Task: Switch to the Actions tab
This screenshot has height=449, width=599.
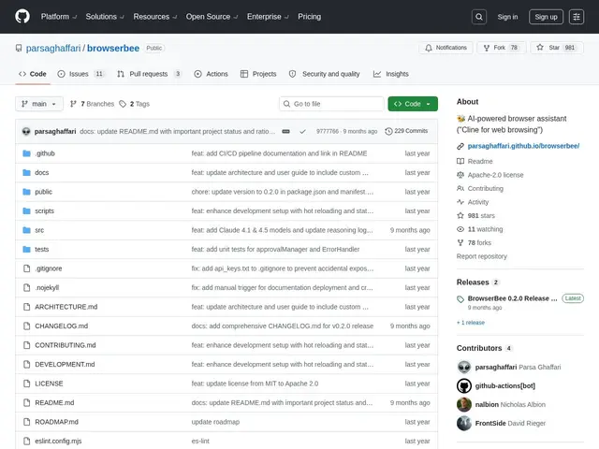Action: pyautogui.click(x=211, y=74)
